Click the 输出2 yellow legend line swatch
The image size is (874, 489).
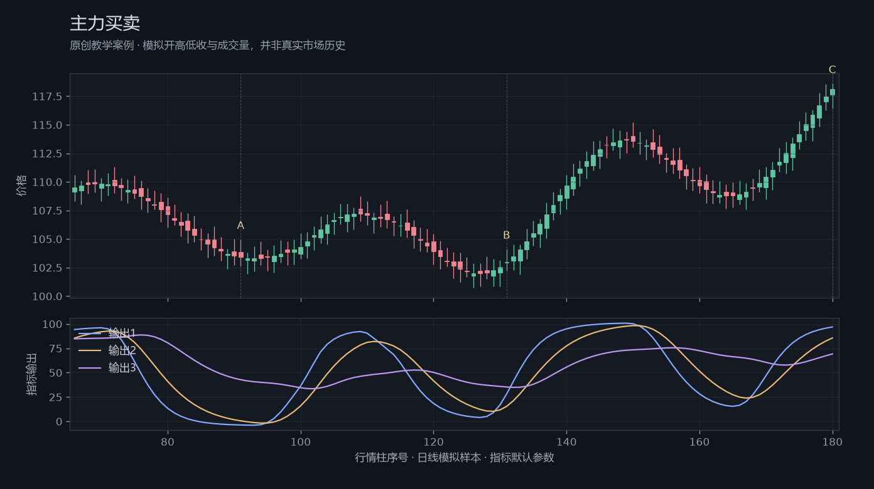pyautogui.click(x=89, y=350)
